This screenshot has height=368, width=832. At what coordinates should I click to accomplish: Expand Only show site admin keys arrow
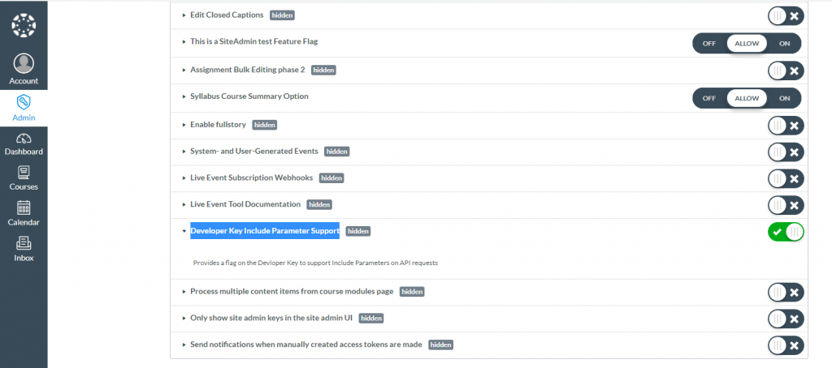184,319
